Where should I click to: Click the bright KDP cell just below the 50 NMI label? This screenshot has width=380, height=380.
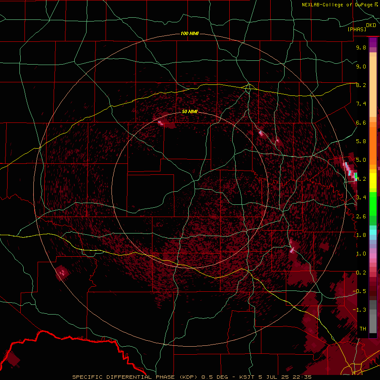coord(160,123)
